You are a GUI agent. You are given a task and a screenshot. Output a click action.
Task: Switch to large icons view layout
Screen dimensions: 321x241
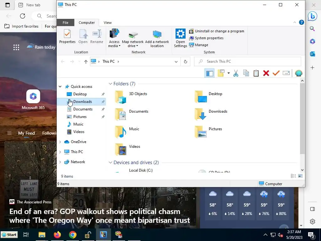pyautogui.click(x=300, y=176)
